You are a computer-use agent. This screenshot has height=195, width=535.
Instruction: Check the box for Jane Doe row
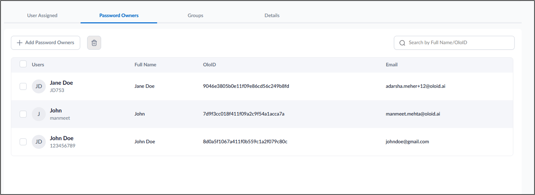click(23, 86)
